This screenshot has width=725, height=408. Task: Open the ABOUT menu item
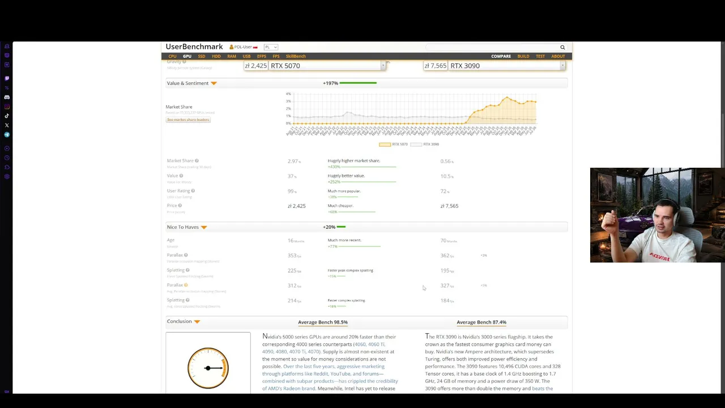[558, 57]
